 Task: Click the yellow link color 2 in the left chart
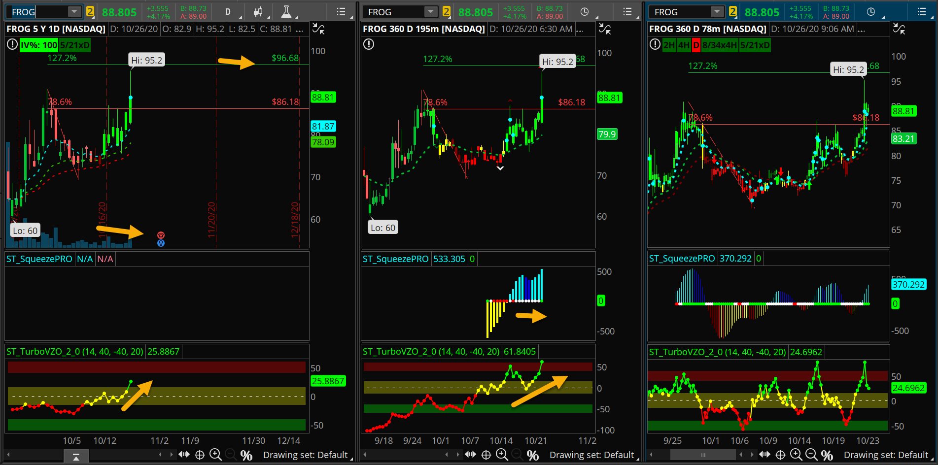coord(90,12)
